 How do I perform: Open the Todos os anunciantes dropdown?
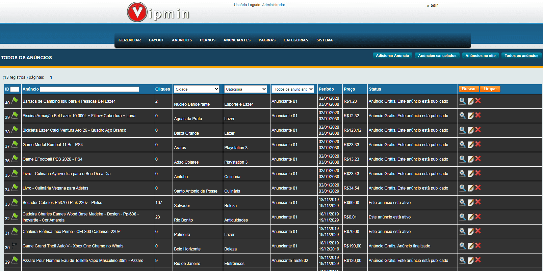pos(293,89)
